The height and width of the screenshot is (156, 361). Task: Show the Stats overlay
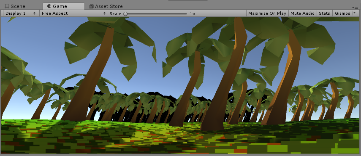pyautogui.click(x=324, y=13)
